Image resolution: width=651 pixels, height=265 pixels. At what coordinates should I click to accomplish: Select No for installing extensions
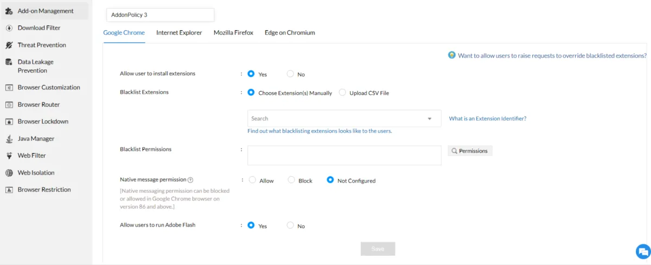[290, 74]
